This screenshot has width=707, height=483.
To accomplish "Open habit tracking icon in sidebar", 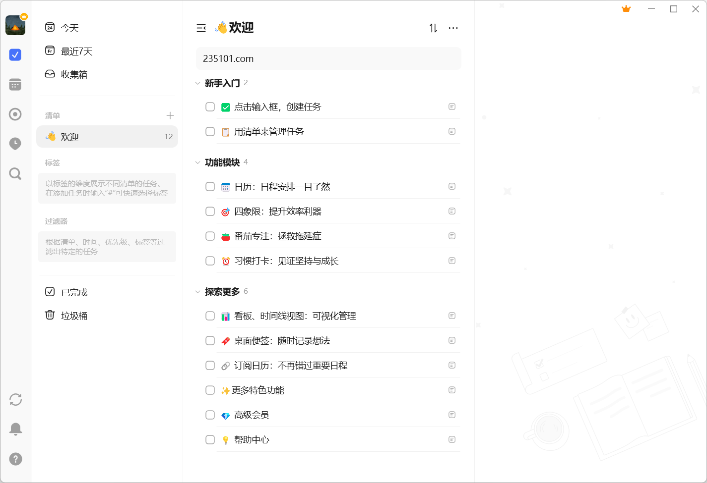I will tap(15, 114).
